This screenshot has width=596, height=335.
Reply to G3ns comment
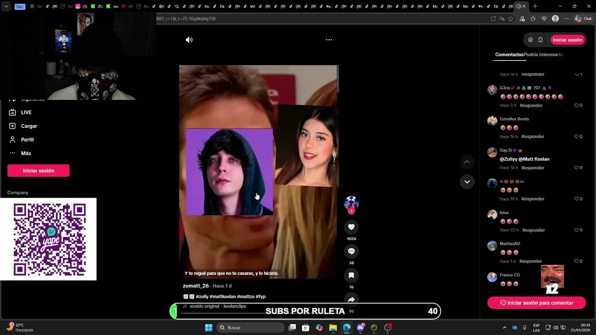531,106
